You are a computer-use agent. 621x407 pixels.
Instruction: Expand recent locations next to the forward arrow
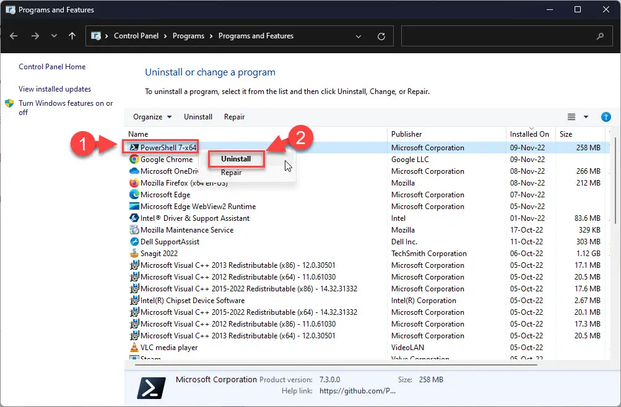(x=53, y=36)
